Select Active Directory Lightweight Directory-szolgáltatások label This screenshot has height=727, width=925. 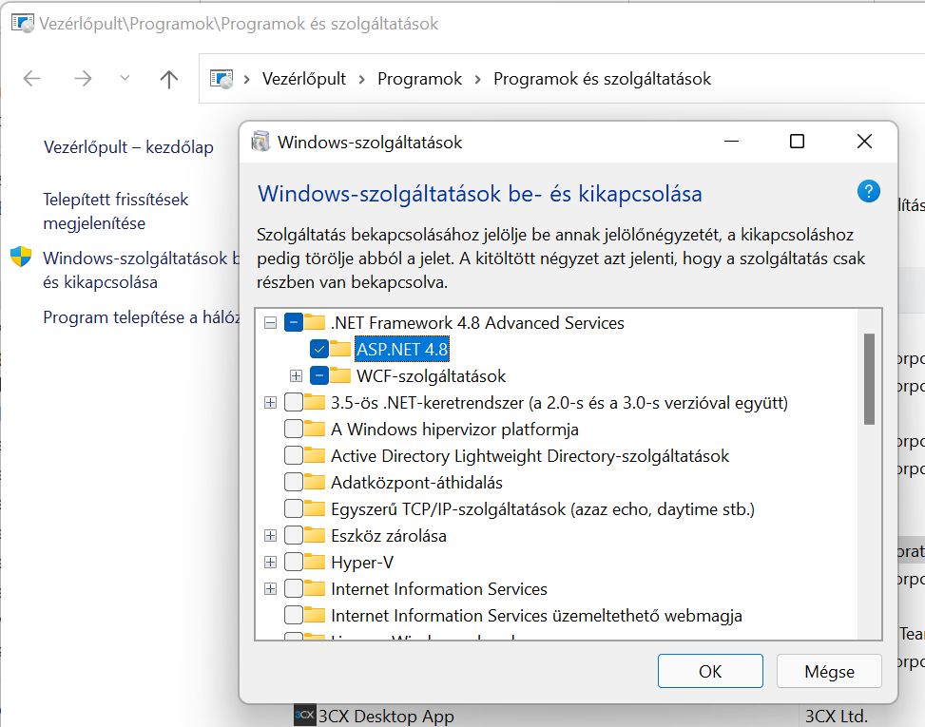(x=530, y=455)
